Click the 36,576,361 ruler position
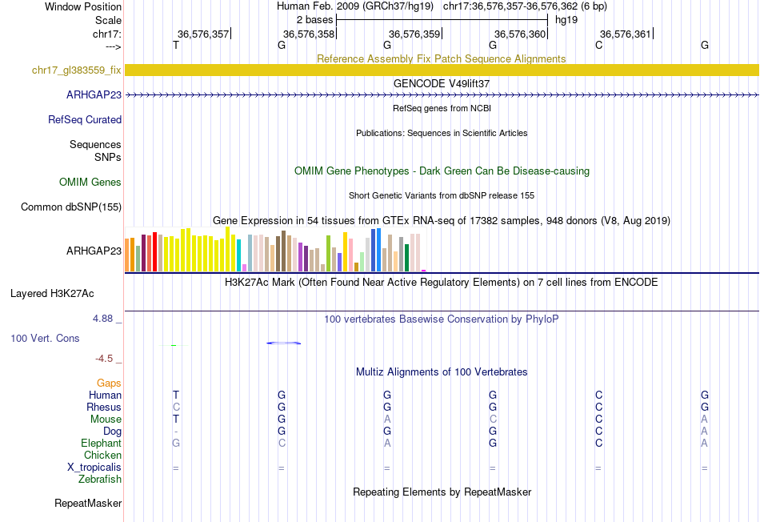Viewport: 760px width, 522px height. [626, 34]
